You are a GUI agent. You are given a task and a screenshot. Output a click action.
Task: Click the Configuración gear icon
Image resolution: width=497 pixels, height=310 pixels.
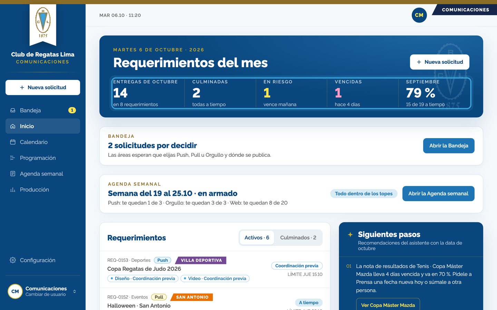13,260
